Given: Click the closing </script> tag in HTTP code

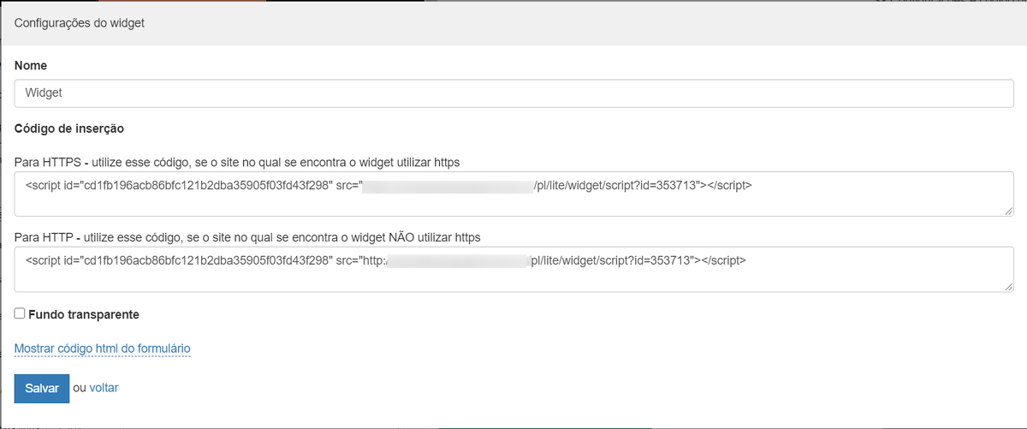Looking at the screenshot, I should pyautogui.click(x=726, y=261).
